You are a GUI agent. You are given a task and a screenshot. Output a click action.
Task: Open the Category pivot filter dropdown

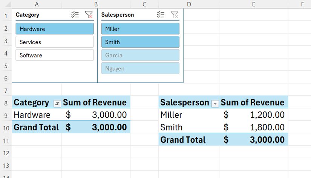[x=57, y=104]
